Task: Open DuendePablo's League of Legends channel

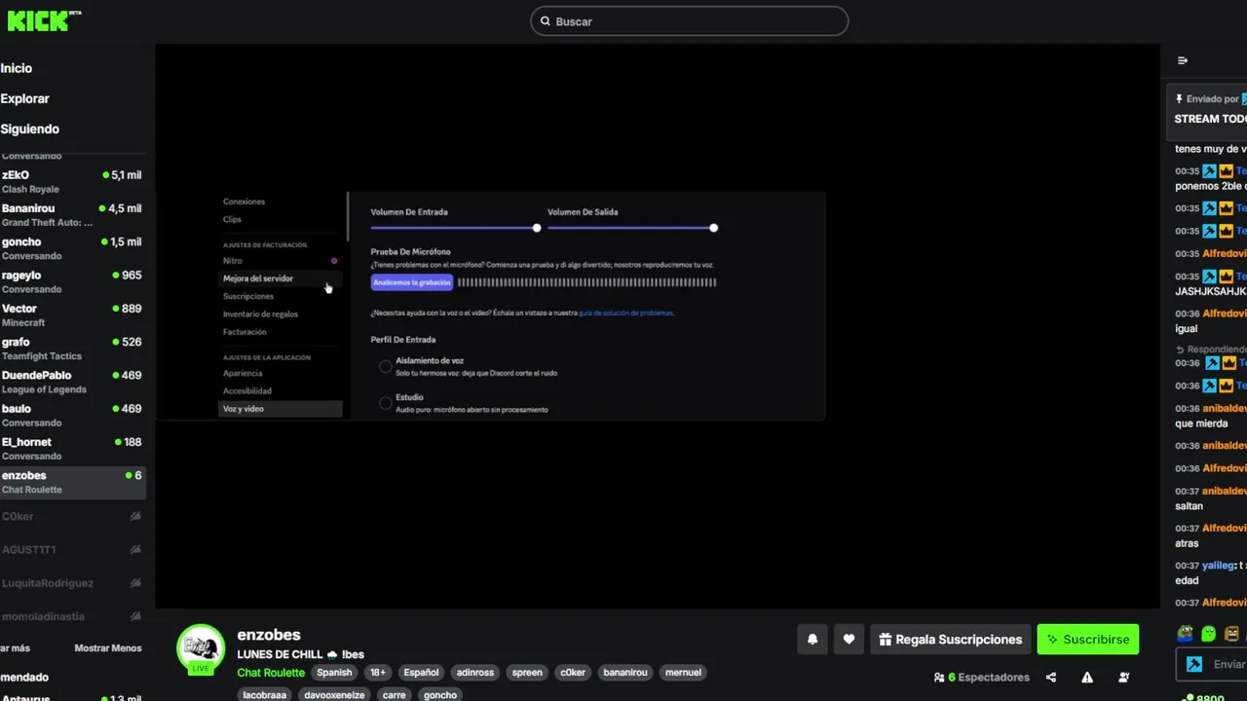Action: [72, 382]
